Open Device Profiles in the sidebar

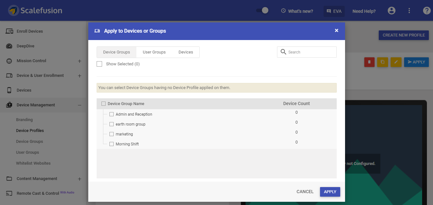click(30, 131)
